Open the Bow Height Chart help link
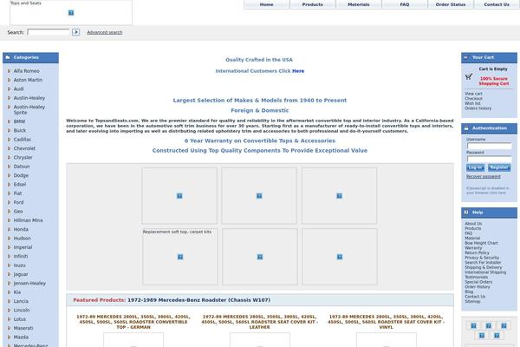Viewport: 520px width, 347px height. pyautogui.click(x=481, y=243)
